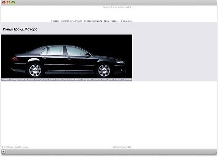Select Transporter in the model strip

[86, 80]
